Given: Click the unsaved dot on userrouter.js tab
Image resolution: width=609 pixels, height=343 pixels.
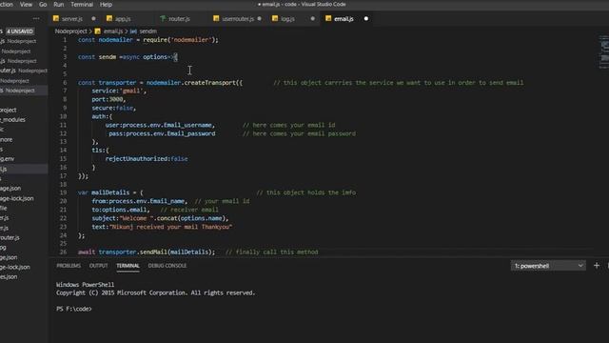Looking at the screenshot, I should tap(260, 19).
